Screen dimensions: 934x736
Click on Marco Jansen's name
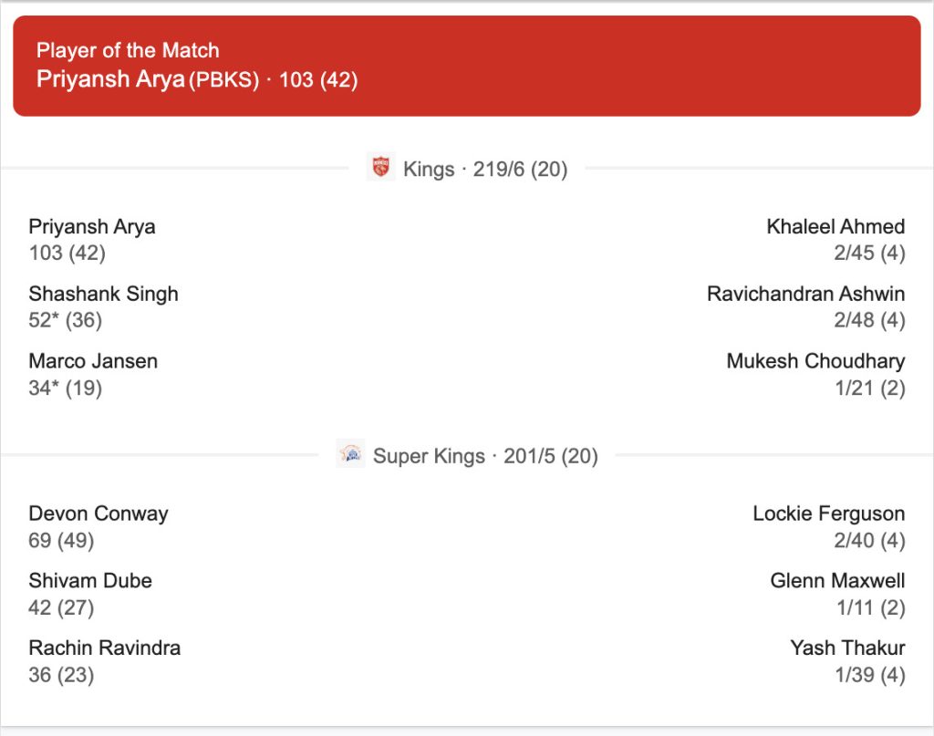pos(93,361)
